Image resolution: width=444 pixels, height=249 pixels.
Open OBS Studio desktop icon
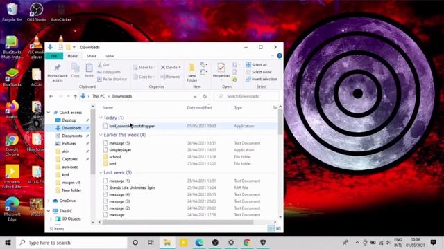37,12
